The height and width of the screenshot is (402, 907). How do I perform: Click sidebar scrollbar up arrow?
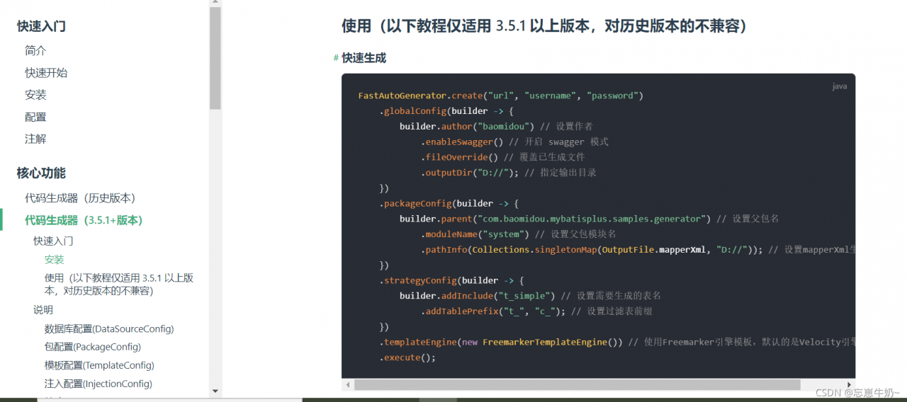coord(215,4)
